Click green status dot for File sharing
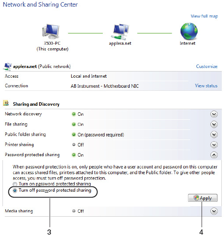The width and height of the screenshot is (224, 236). click(74, 124)
